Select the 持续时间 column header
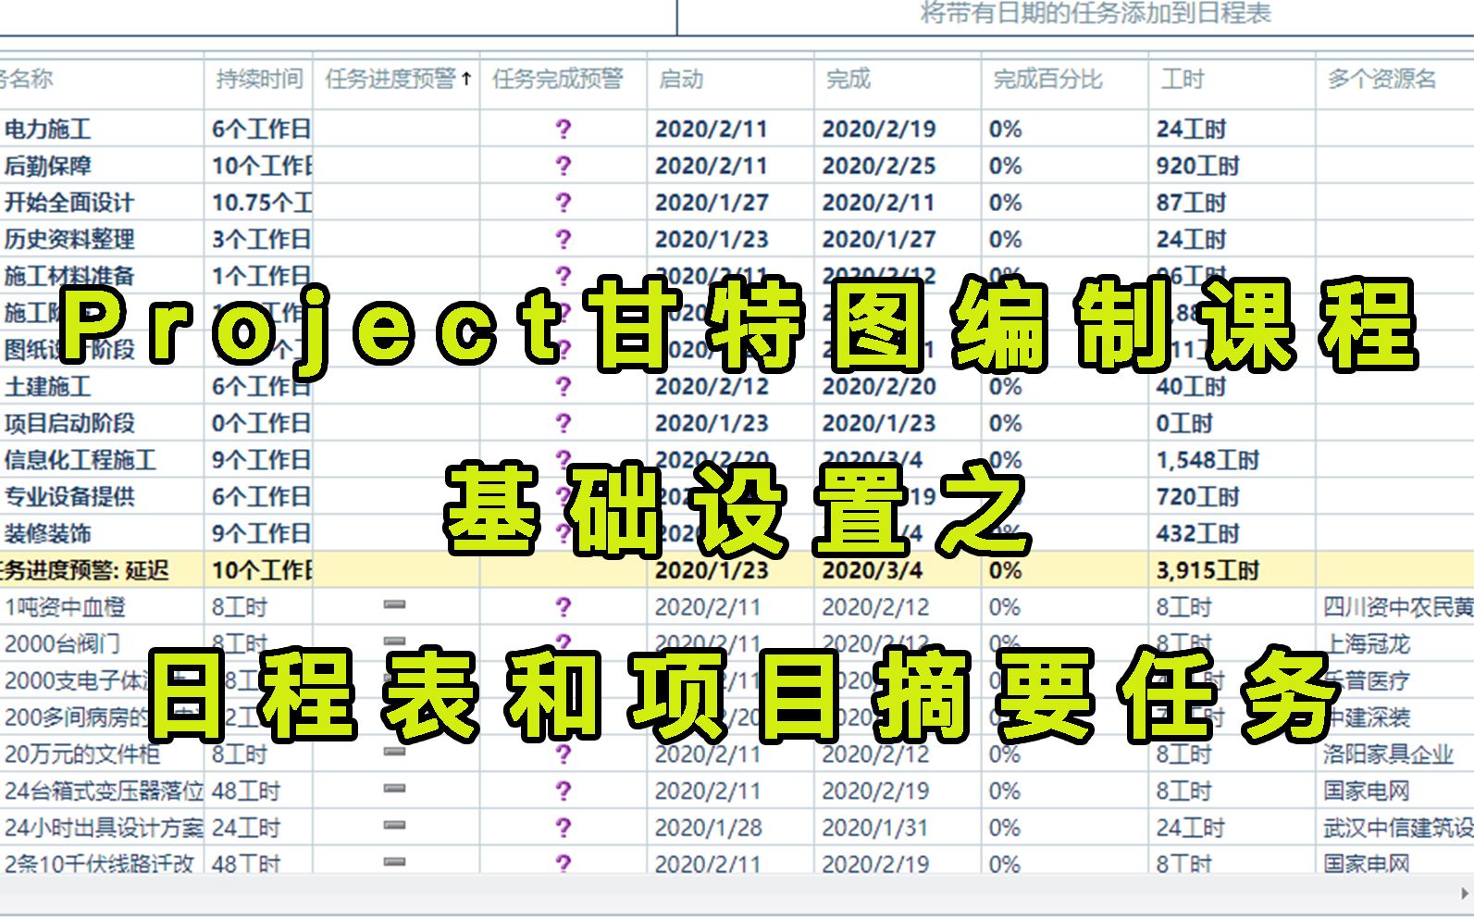Viewport: 1474px width, 922px height. [259, 80]
